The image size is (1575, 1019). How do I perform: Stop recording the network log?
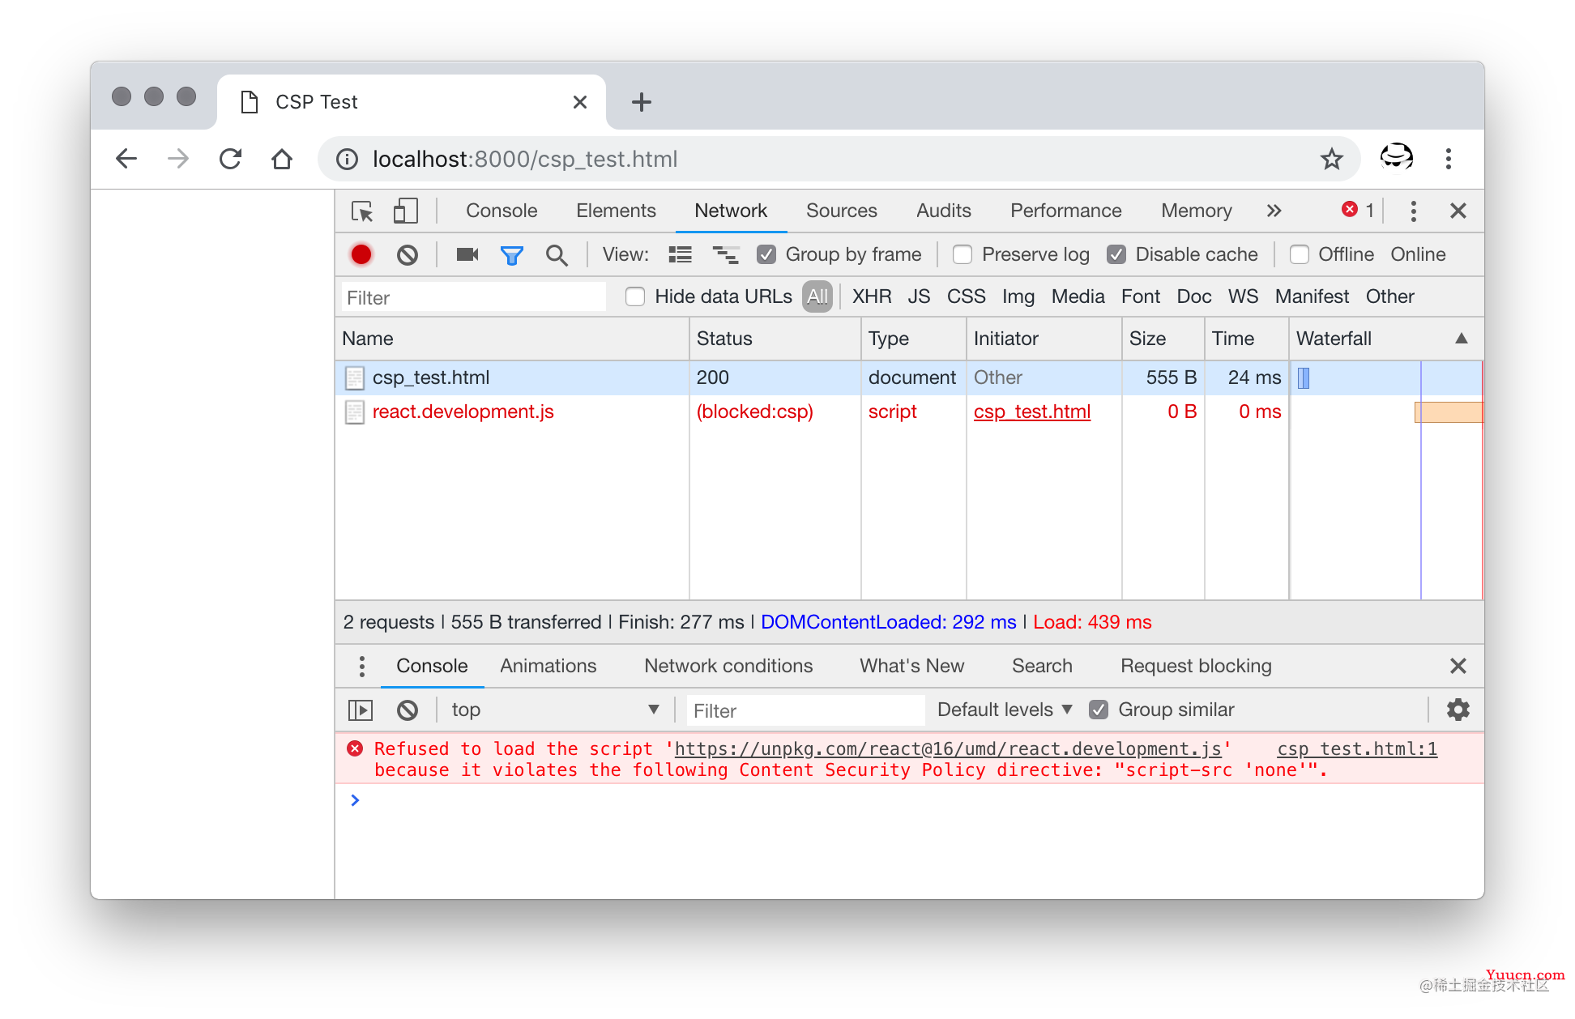pos(361,254)
